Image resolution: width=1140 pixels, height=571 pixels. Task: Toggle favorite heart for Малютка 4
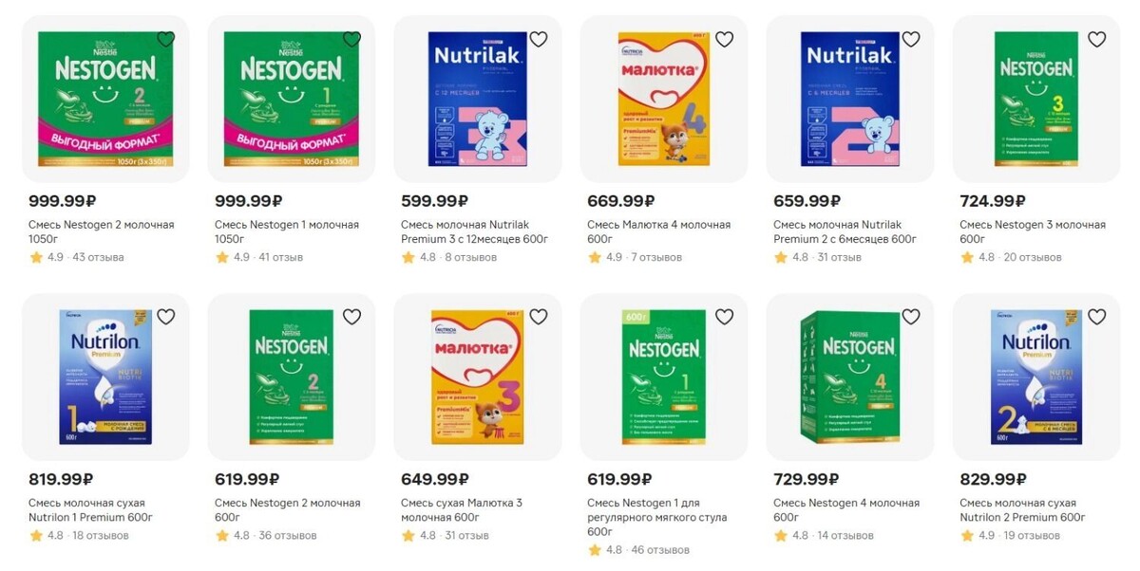pyautogui.click(x=724, y=39)
